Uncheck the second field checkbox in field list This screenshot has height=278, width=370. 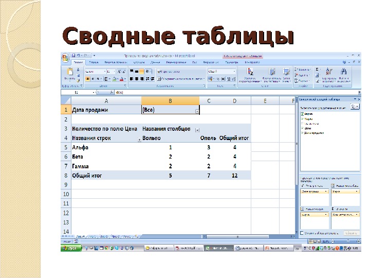pos(302,119)
